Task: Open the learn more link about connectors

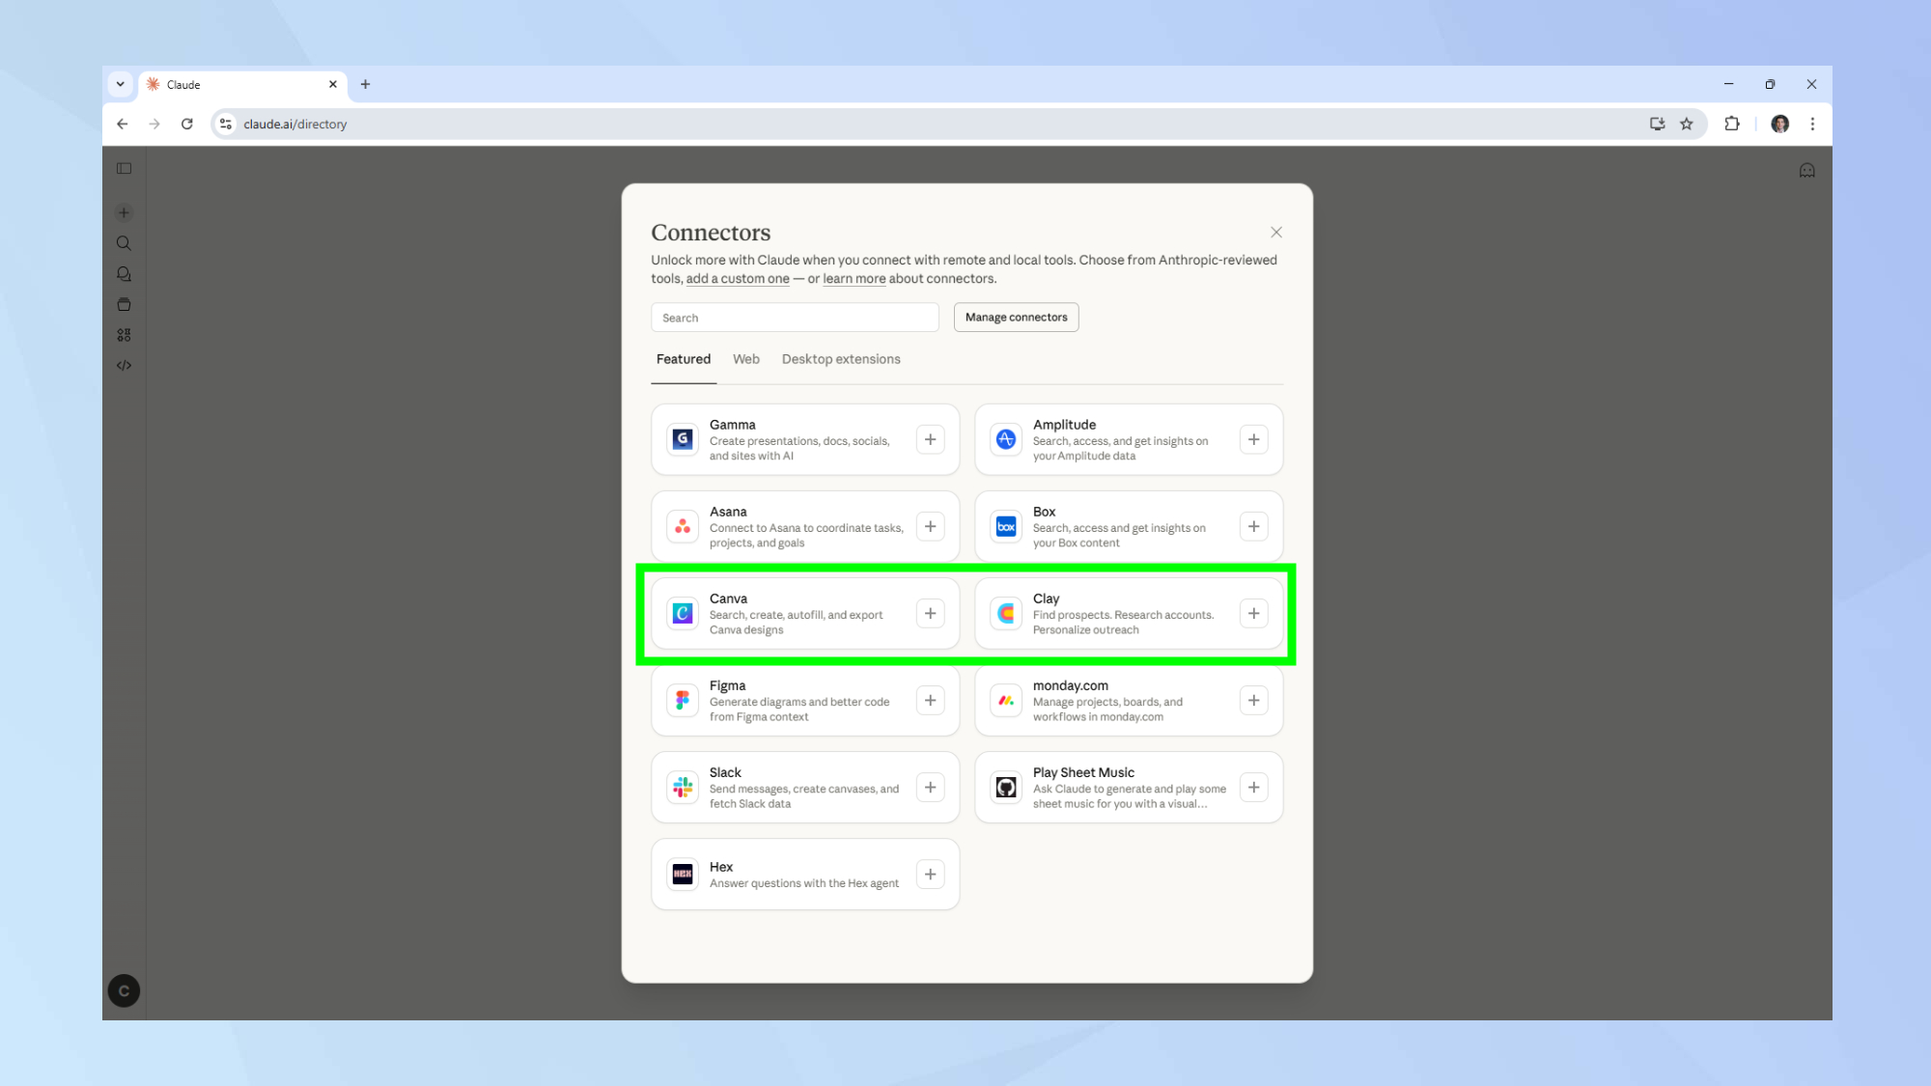Action: [x=854, y=278]
